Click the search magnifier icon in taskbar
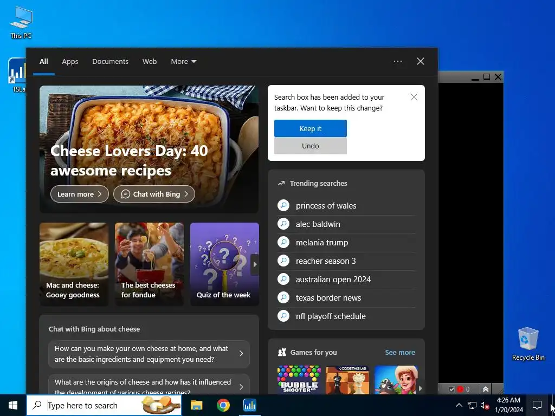The width and height of the screenshot is (555, 416). tap(37, 405)
